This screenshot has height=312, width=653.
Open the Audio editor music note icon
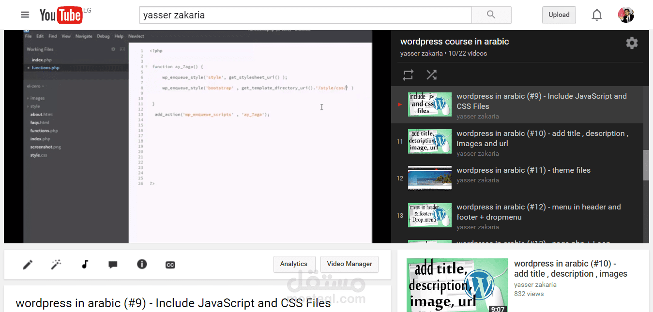85,264
